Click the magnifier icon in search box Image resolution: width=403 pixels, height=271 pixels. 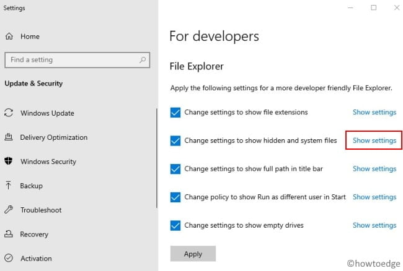[x=143, y=60]
